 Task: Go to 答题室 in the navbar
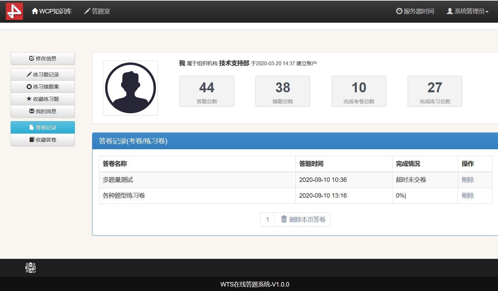coord(97,11)
